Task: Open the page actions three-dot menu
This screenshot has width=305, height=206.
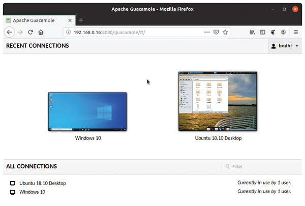Action: coord(207,32)
